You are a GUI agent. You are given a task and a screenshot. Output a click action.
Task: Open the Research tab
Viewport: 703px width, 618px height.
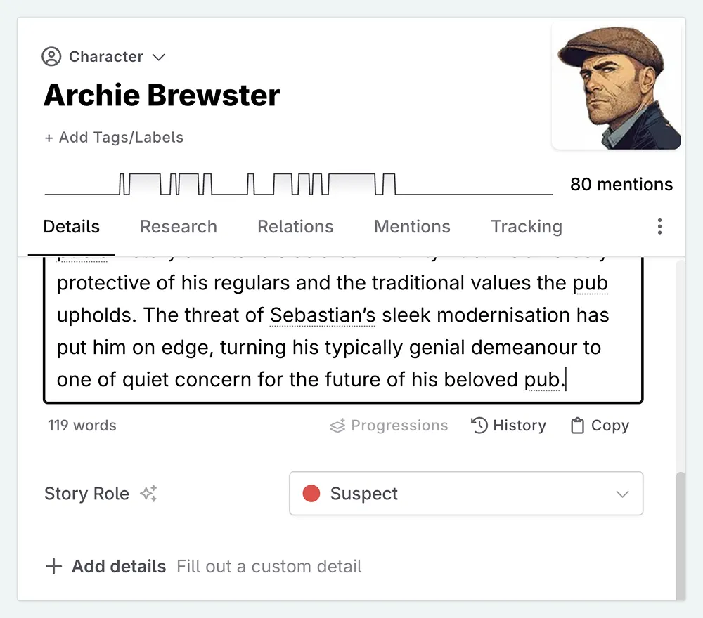[179, 227]
